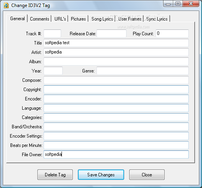The width and height of the screenshot is (202, 188).
Task: Open the Song Lyrics tab
Action: click(102, 19)
